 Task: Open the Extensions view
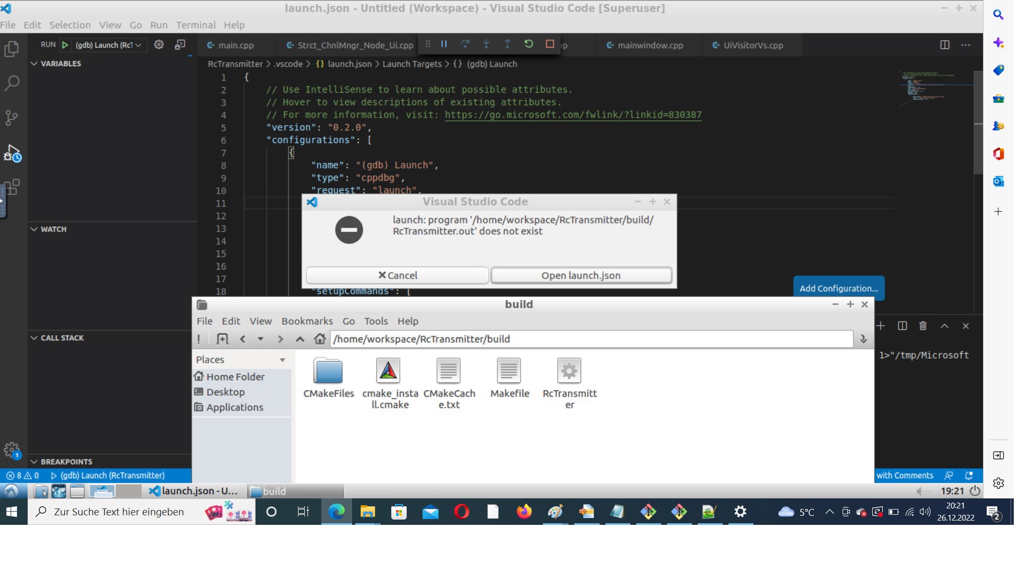click(12, 187)
